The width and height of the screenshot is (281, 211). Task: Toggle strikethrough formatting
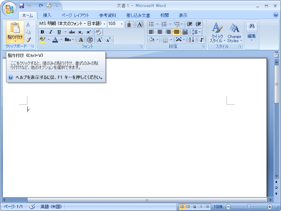tap(72, 32)
